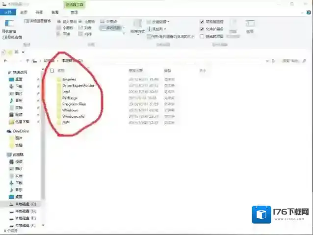Click the Drive Tools (驱动器工具) contextual tab
The image size is (313, 235).
pos(74,4)
